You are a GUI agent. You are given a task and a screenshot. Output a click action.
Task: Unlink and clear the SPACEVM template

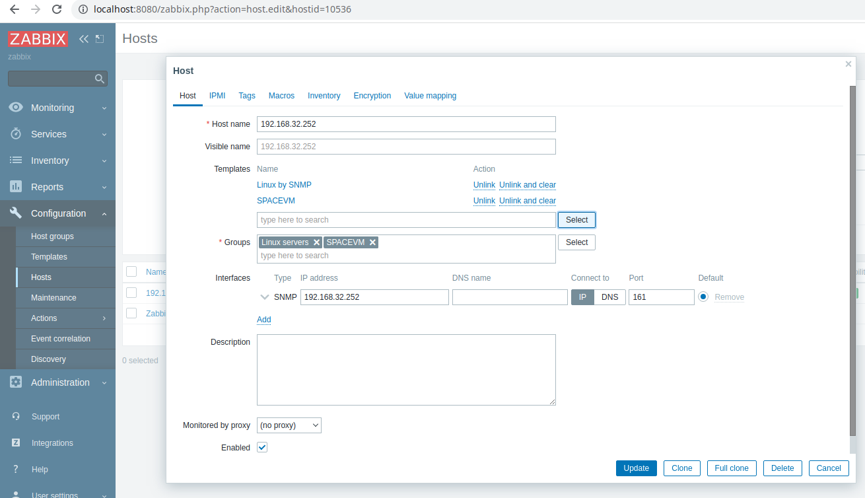[x=528, y=201]
